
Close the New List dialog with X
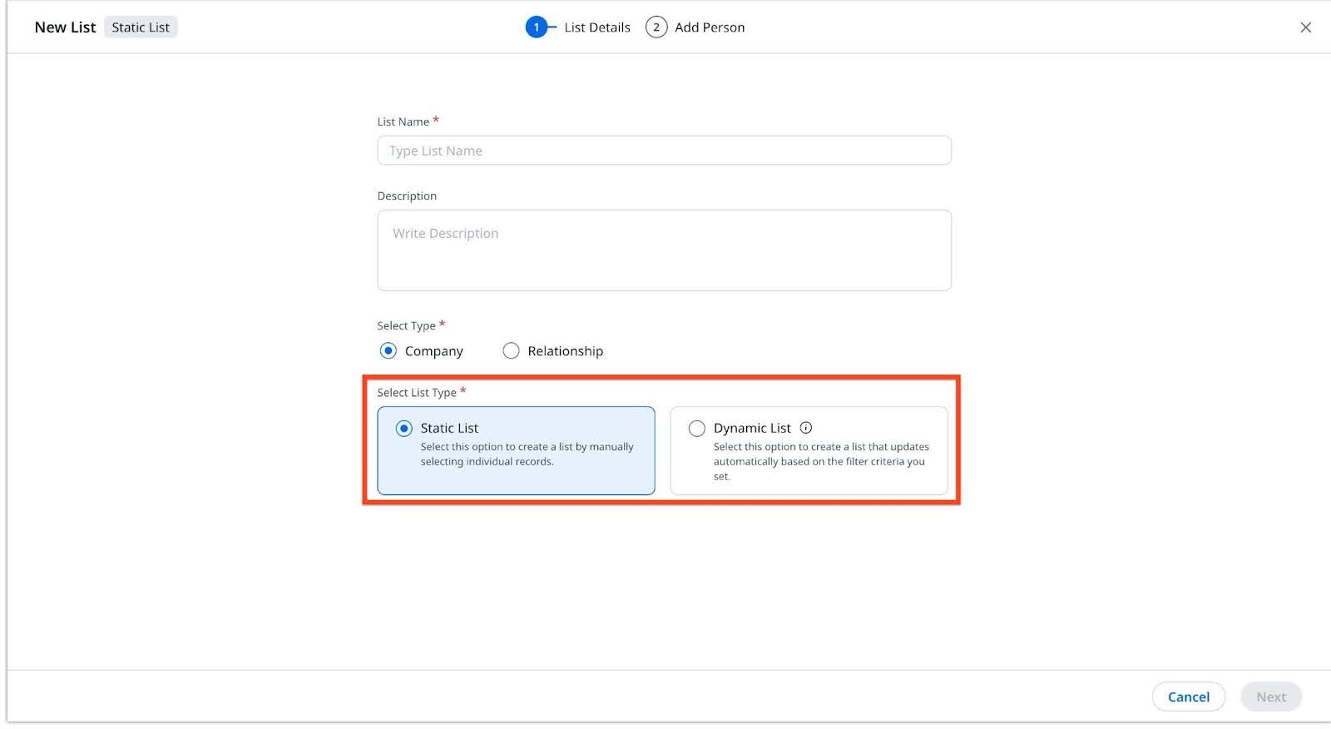[x=1305, y=27]
